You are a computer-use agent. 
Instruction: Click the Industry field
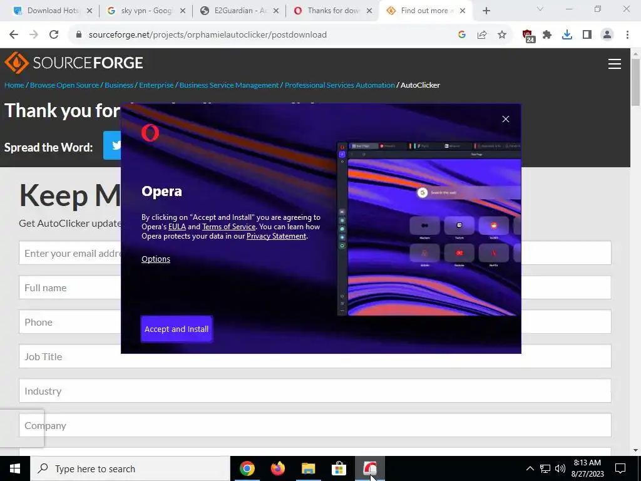(315, 391)
